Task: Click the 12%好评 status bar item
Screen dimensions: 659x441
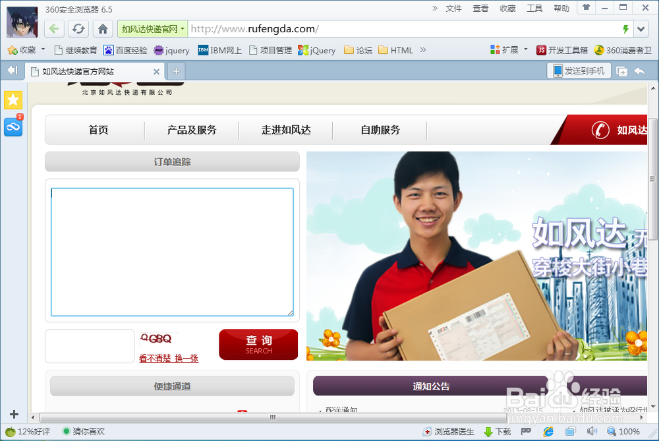Action: pos(28,431)
